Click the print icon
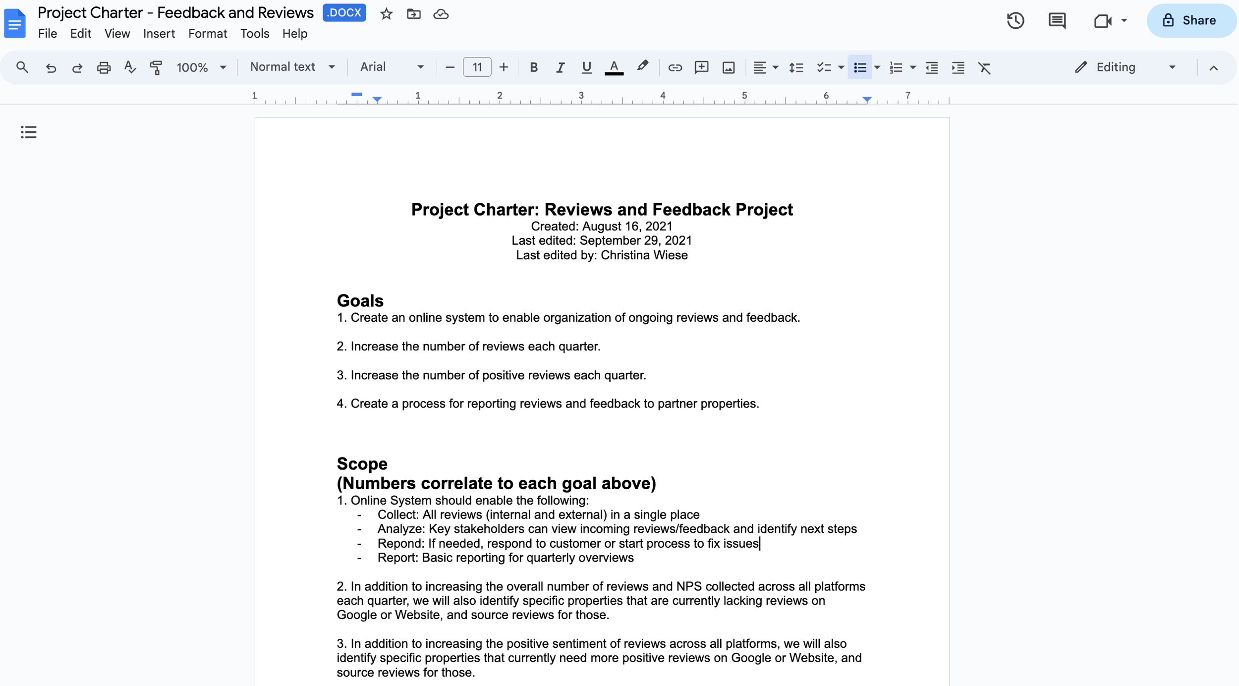The width and height of the screenshot is (1239, 686). [x=104, y=67]
